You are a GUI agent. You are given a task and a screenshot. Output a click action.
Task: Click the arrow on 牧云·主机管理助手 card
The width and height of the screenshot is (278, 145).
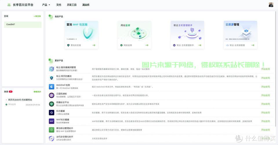pyautogui.click(x=200, y=45)
